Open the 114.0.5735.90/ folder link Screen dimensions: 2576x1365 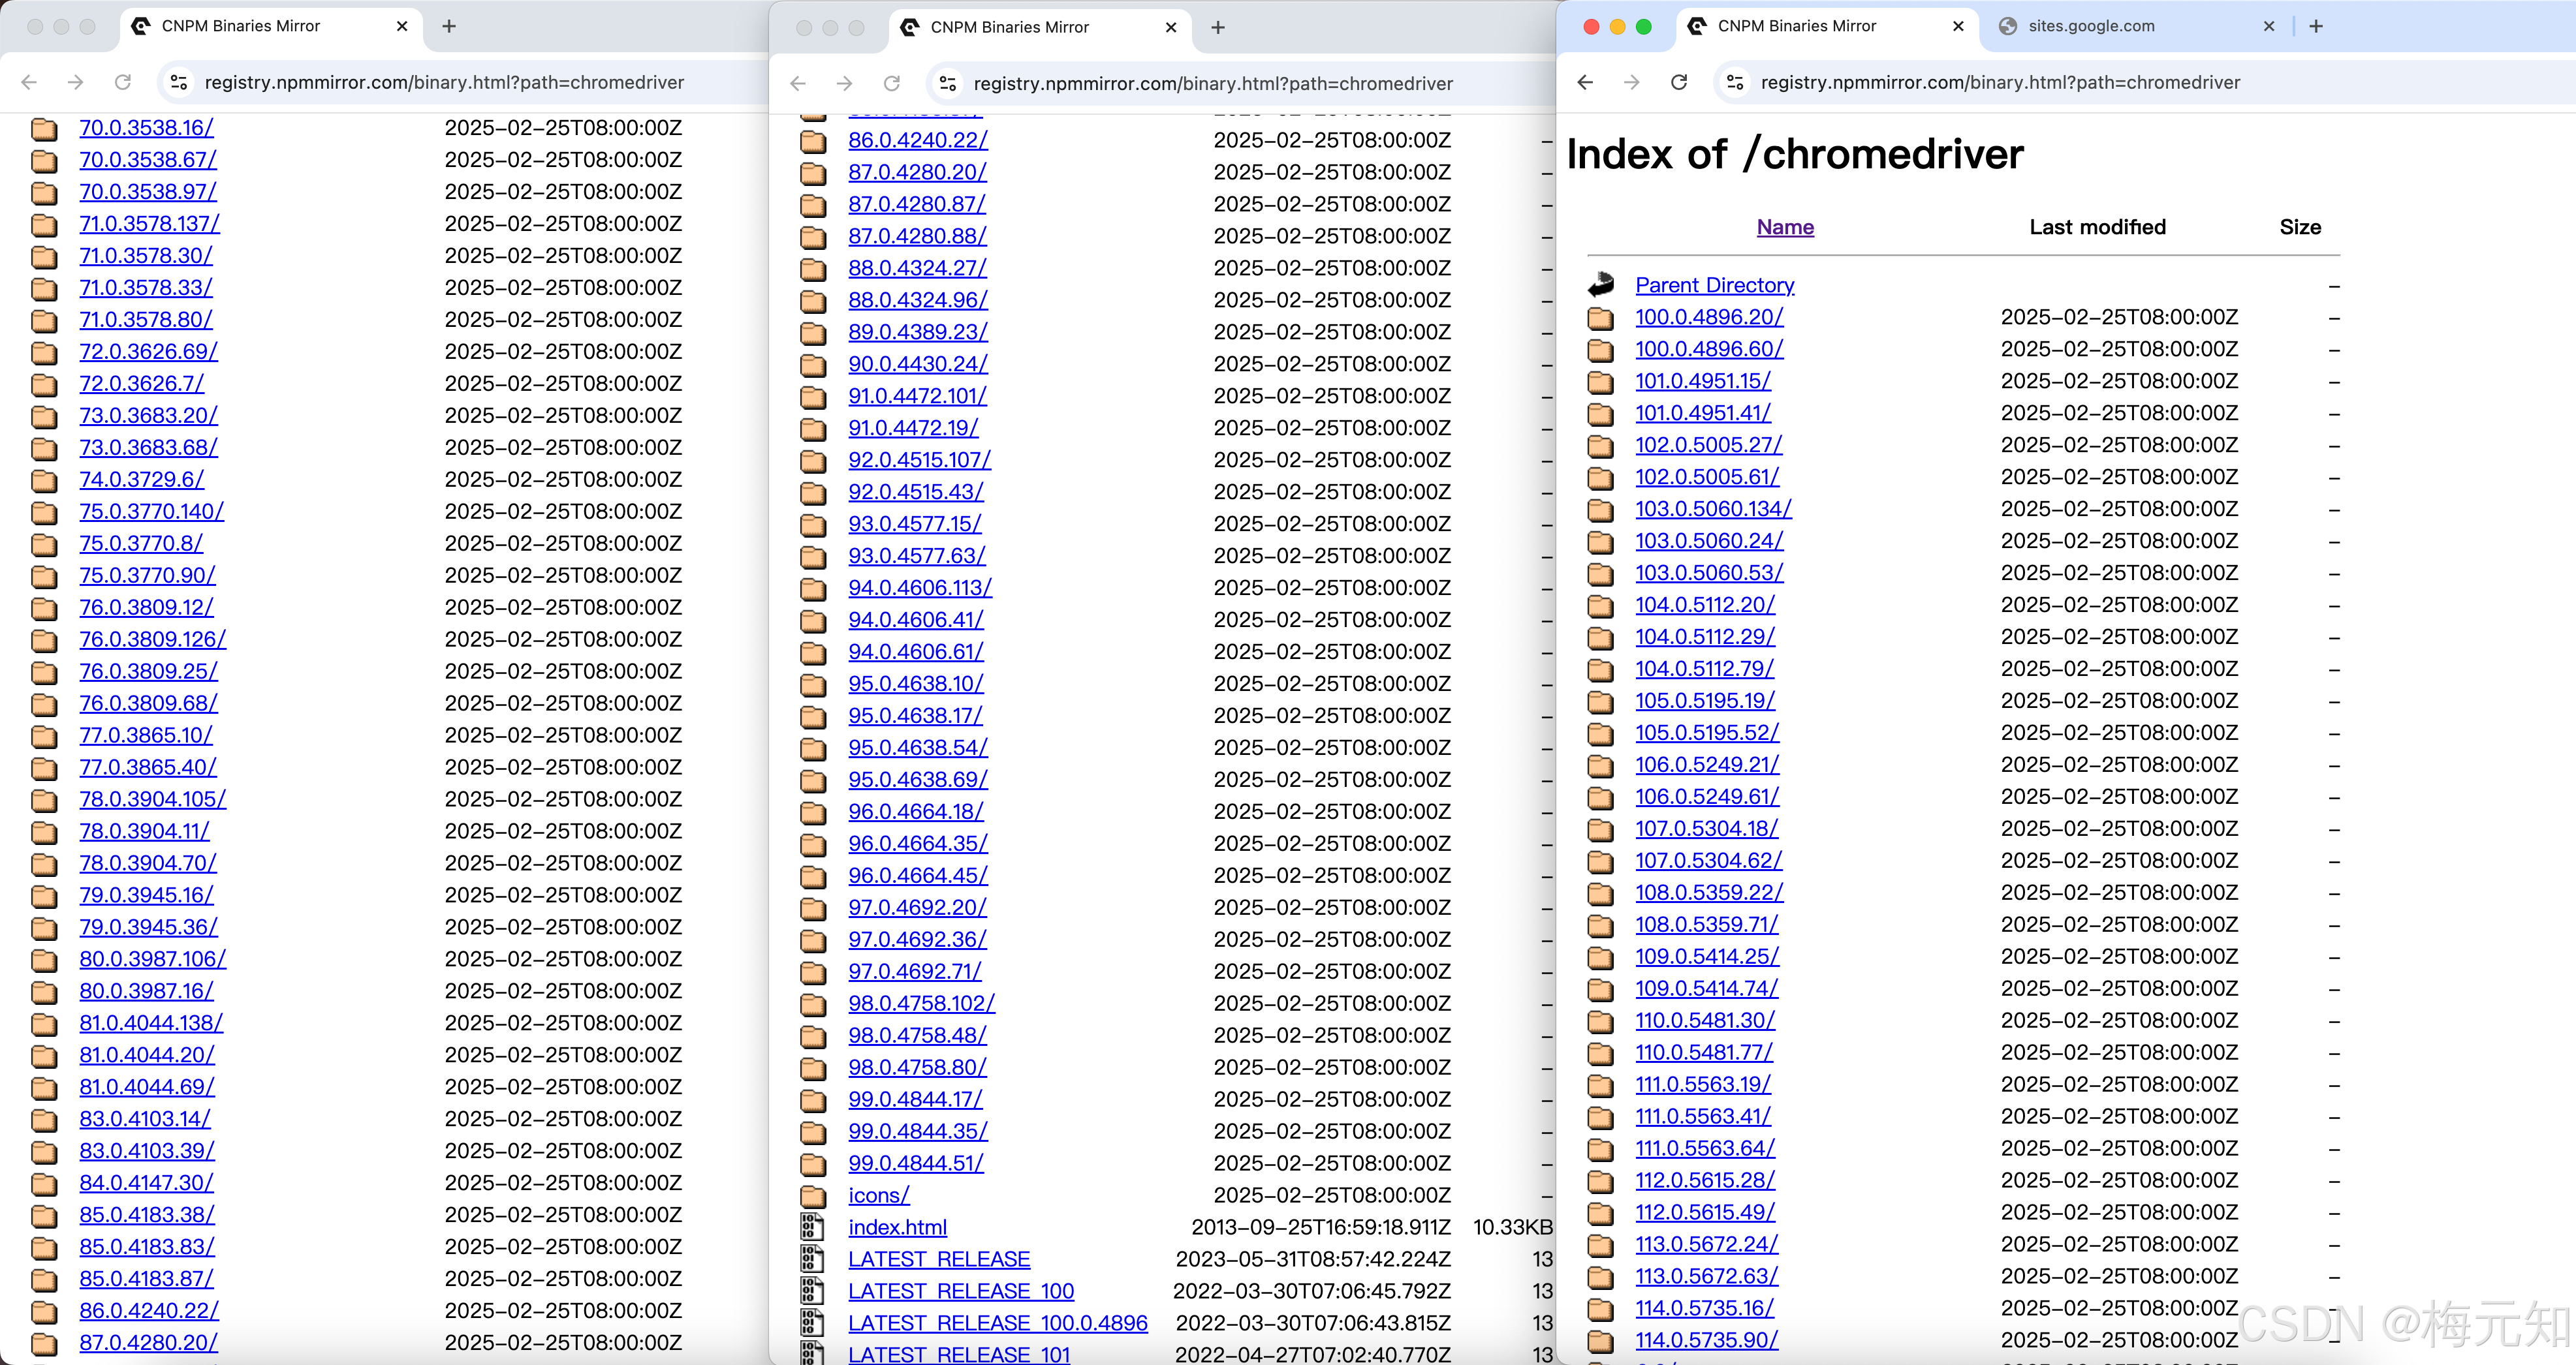click(x=1706, y=1339)
